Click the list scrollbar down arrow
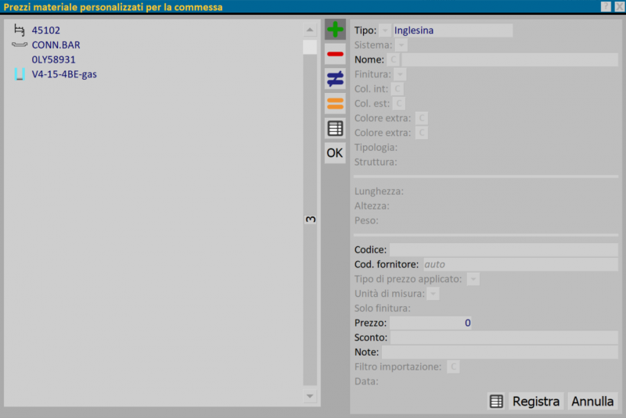The width and height of the screenshot is (626, 418). tap(310, 397)
